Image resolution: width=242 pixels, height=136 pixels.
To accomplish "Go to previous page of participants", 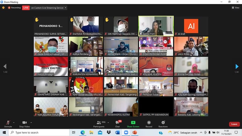I will click(x=5, y=66).
